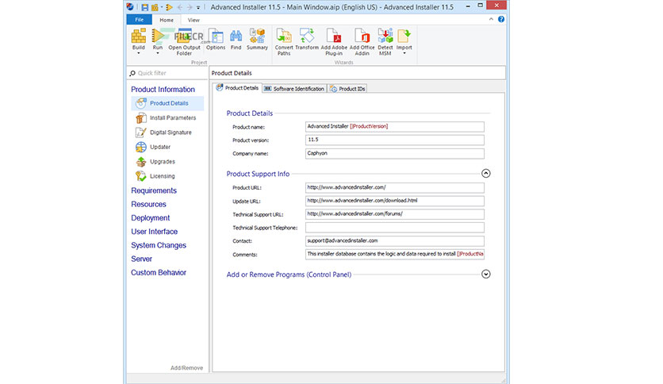Screen dimensions: 663x384
Task: Open the Build dropdown arrow
Action: pyautogui.click(x=138, y=53)
